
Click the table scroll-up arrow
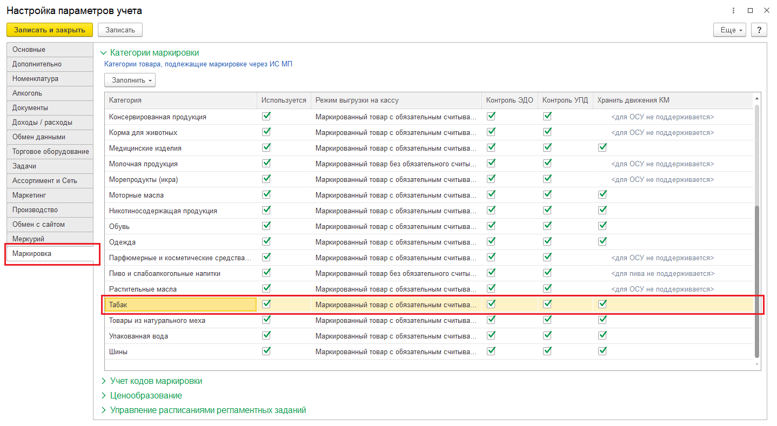tap(756, 99)
